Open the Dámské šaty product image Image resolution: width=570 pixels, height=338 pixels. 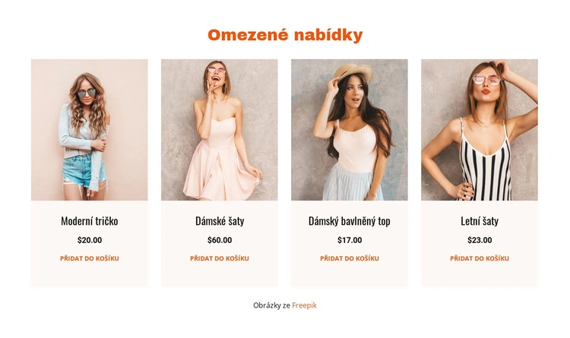click(x=220, y=130)
